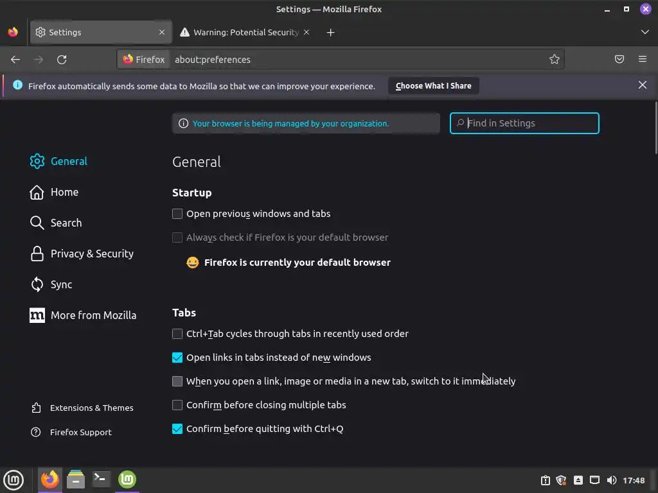The height and width of the screenshot is (493, 658).
Task: Click the update shield icon in tray
Action: tap(561, 480)
